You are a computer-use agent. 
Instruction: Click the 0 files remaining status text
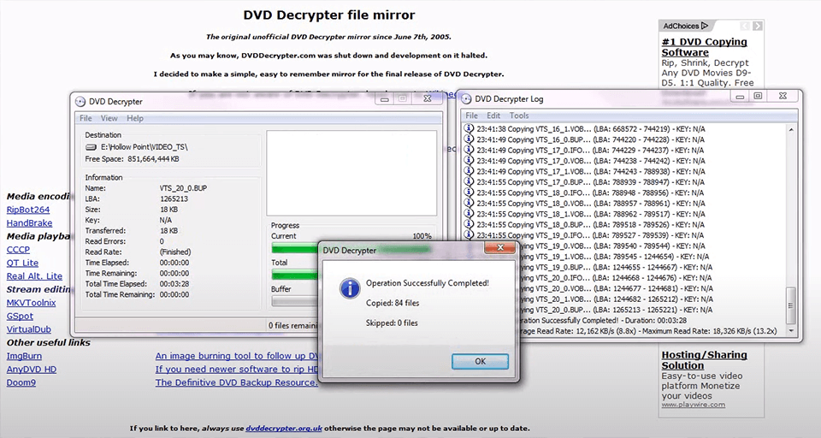pos(293,325)
